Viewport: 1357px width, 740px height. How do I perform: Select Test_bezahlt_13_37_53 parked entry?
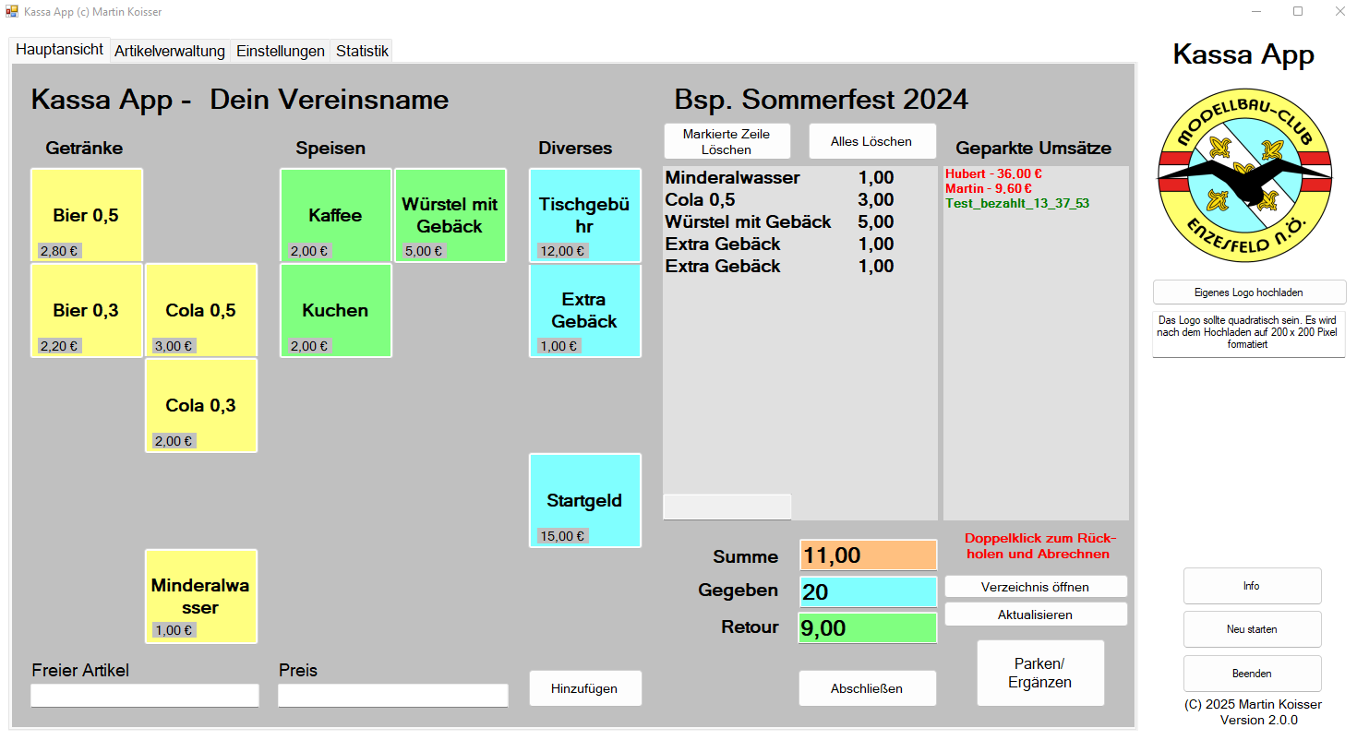coord(1016,203)
